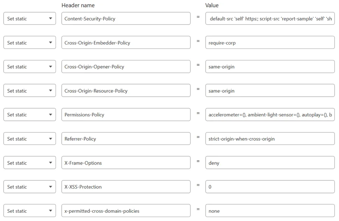The width and height of the screenshot is (339, 221).
Task: Focus the deny value field for X-Frame-Options
Action: click(x=270, y=163)
